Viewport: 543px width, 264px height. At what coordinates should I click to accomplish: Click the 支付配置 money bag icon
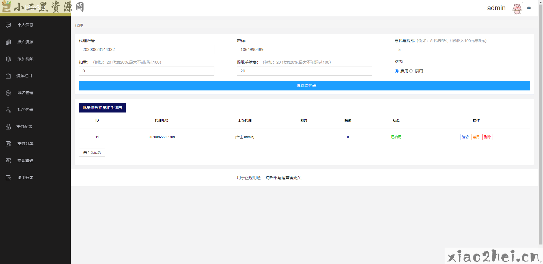click(x=8, y=127)
